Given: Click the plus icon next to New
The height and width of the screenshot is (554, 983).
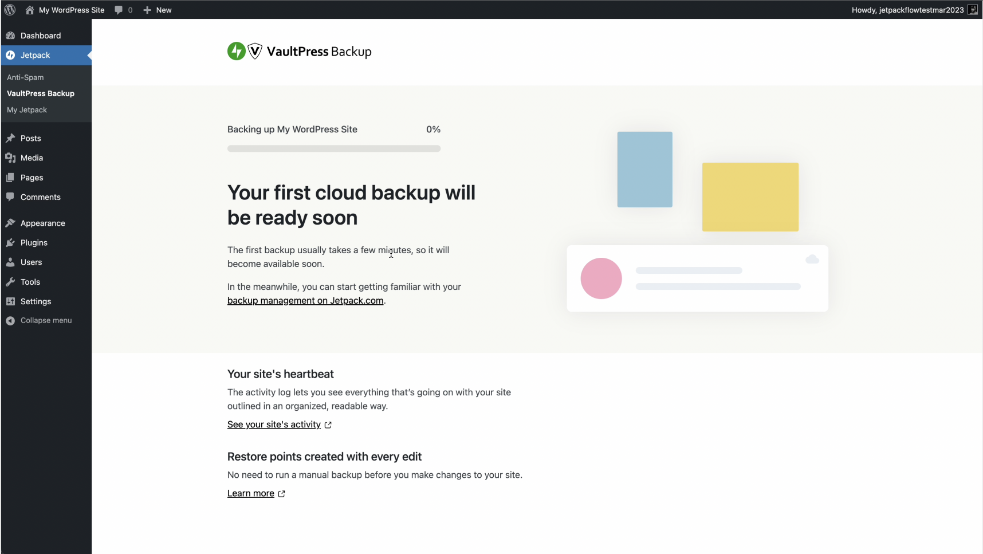Looking at the screenshot, I should pos(147,10).
